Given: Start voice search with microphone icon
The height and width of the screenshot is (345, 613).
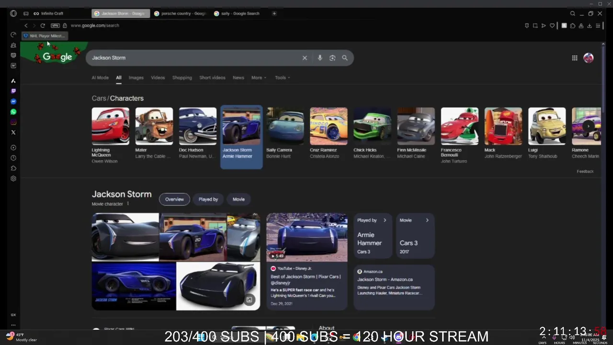Looking at the screenshot, I should [x=320, y=58].
